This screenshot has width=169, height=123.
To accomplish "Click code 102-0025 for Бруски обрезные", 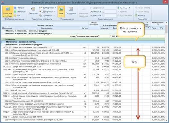I will click(x=9, y=53).
